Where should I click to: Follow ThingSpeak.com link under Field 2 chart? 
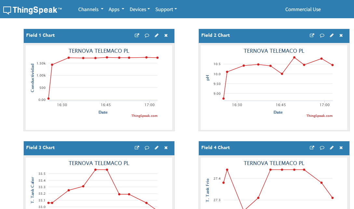click(319, 116)
